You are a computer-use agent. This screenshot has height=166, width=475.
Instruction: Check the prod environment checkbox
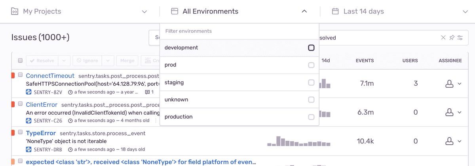point(311,65)
